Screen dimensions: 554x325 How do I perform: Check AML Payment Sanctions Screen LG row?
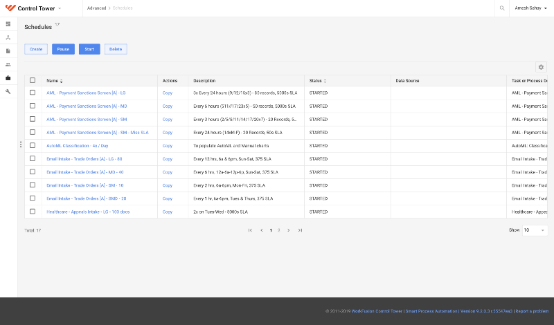pyautogui.click(x=33, y=93)
